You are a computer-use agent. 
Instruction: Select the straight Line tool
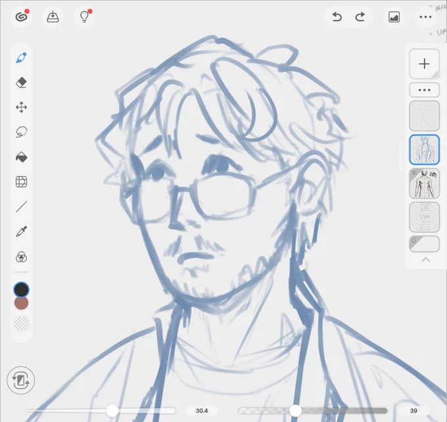click(x=22, y=207)
